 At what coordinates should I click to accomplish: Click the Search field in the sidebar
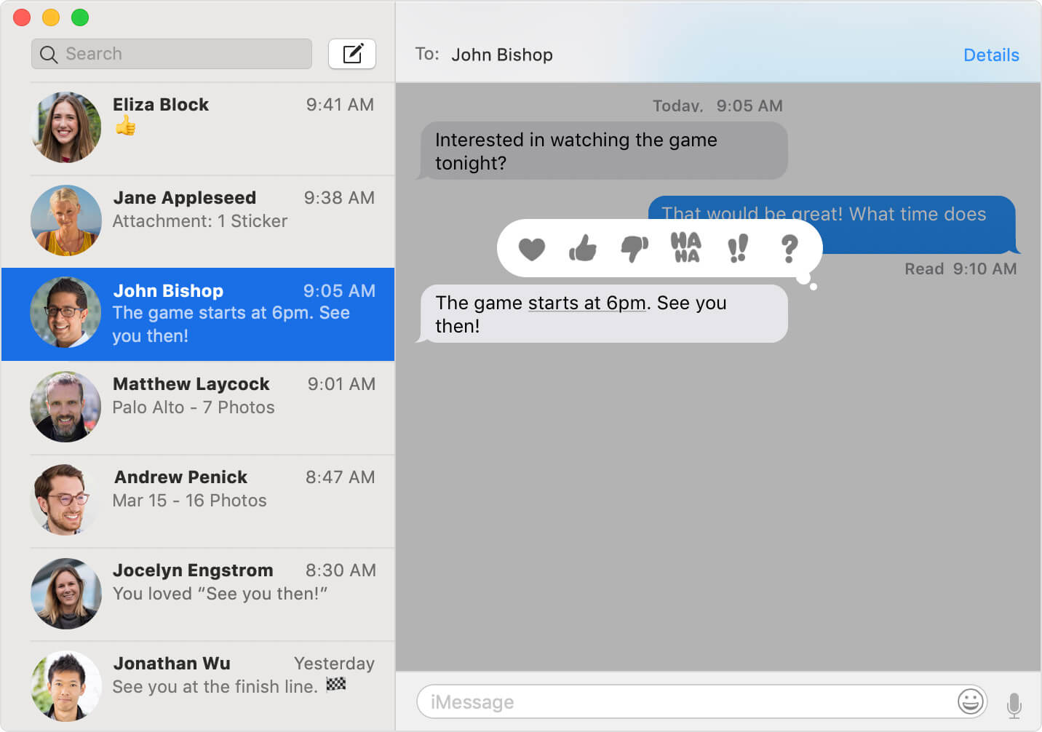(x=171, y=53)
